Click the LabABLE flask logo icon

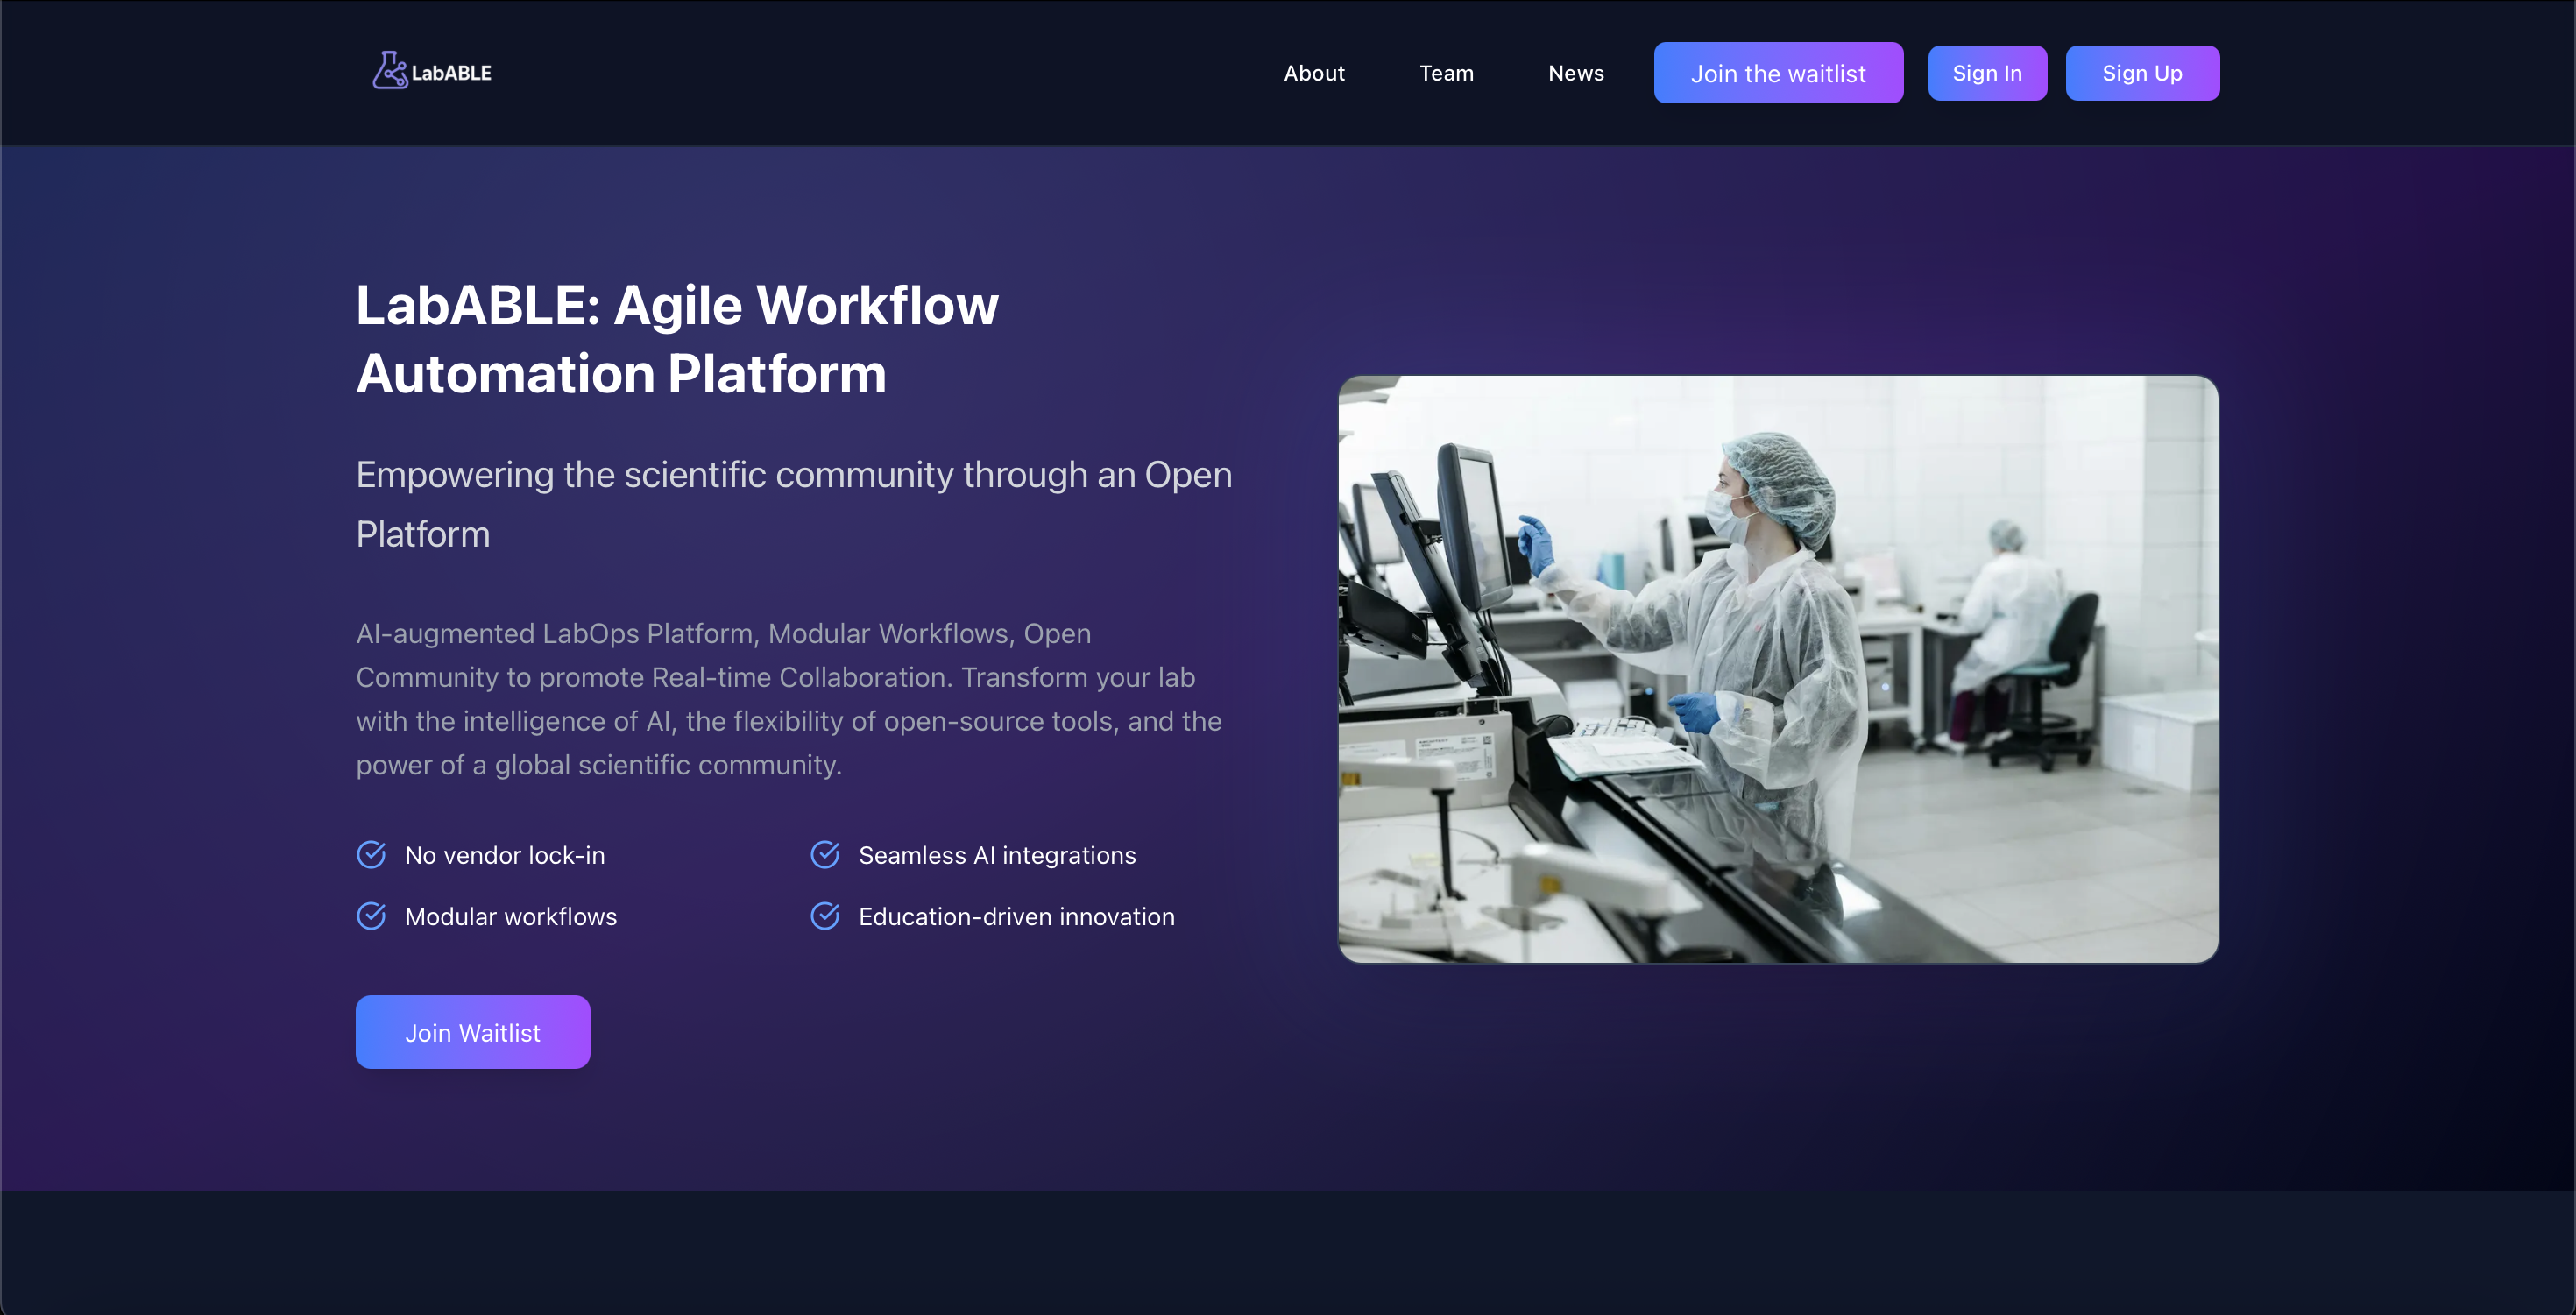click(x=389, y=71)
